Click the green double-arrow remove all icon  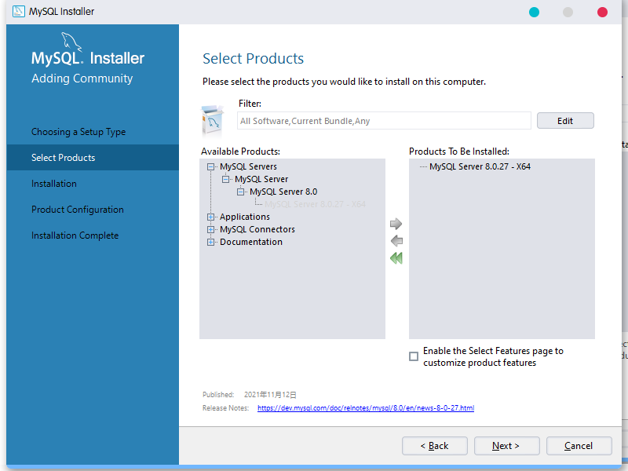tap(396, 258)
